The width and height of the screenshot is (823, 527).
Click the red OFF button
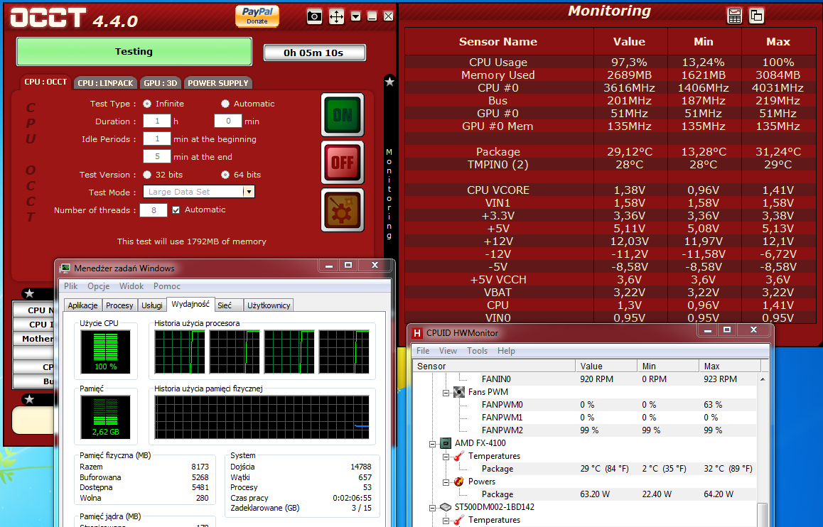(x=343, y=162)
